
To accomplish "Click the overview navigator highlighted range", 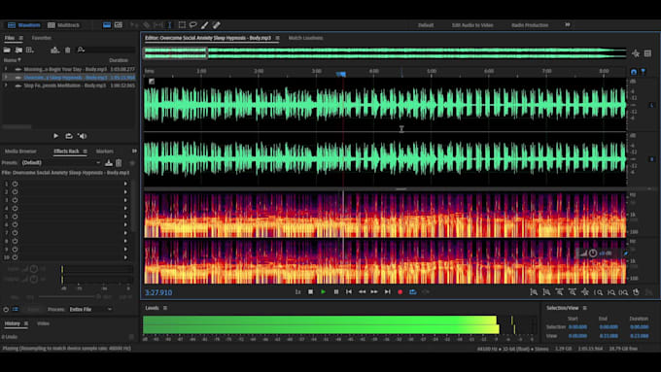I will point(175,53).
